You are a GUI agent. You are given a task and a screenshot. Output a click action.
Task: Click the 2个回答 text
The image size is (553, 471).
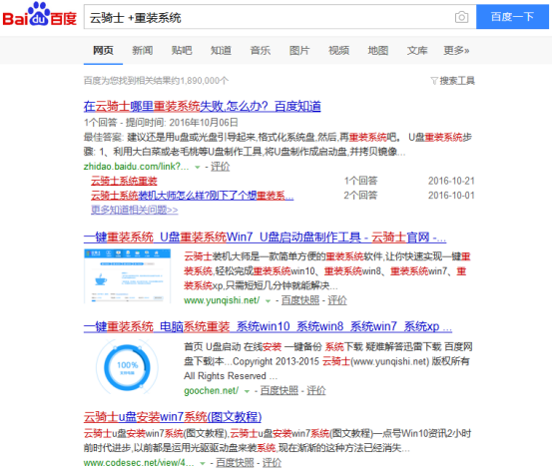tap(360, 196)
